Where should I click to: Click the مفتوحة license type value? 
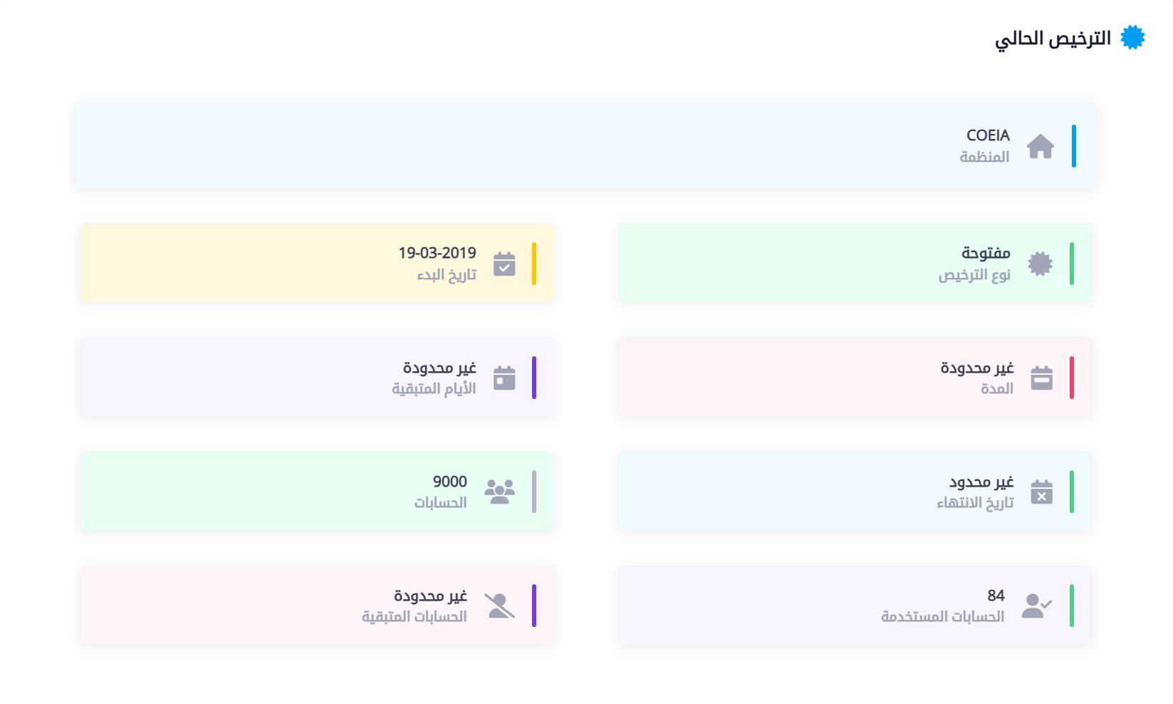(x=986, y=253)
